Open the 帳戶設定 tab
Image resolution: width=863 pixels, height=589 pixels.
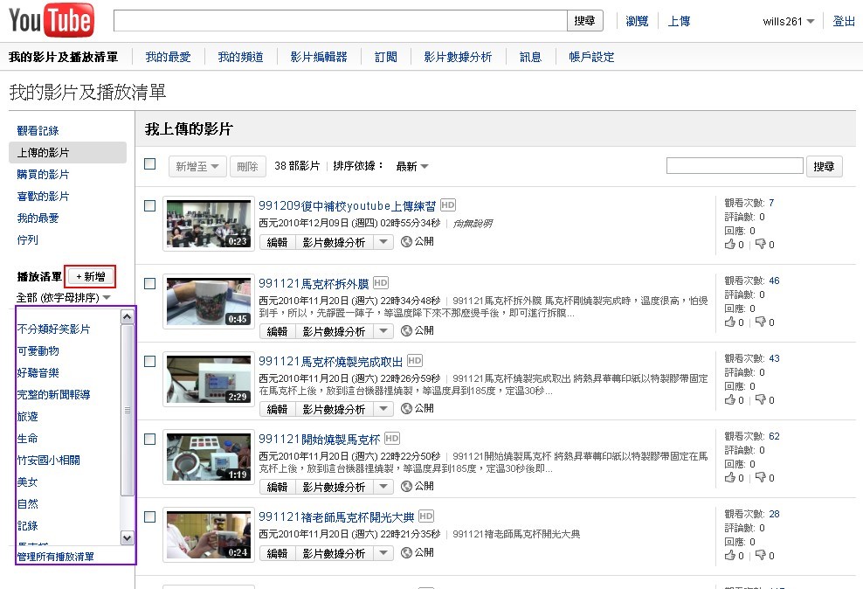pyautogui.click(x=591, y=57)
